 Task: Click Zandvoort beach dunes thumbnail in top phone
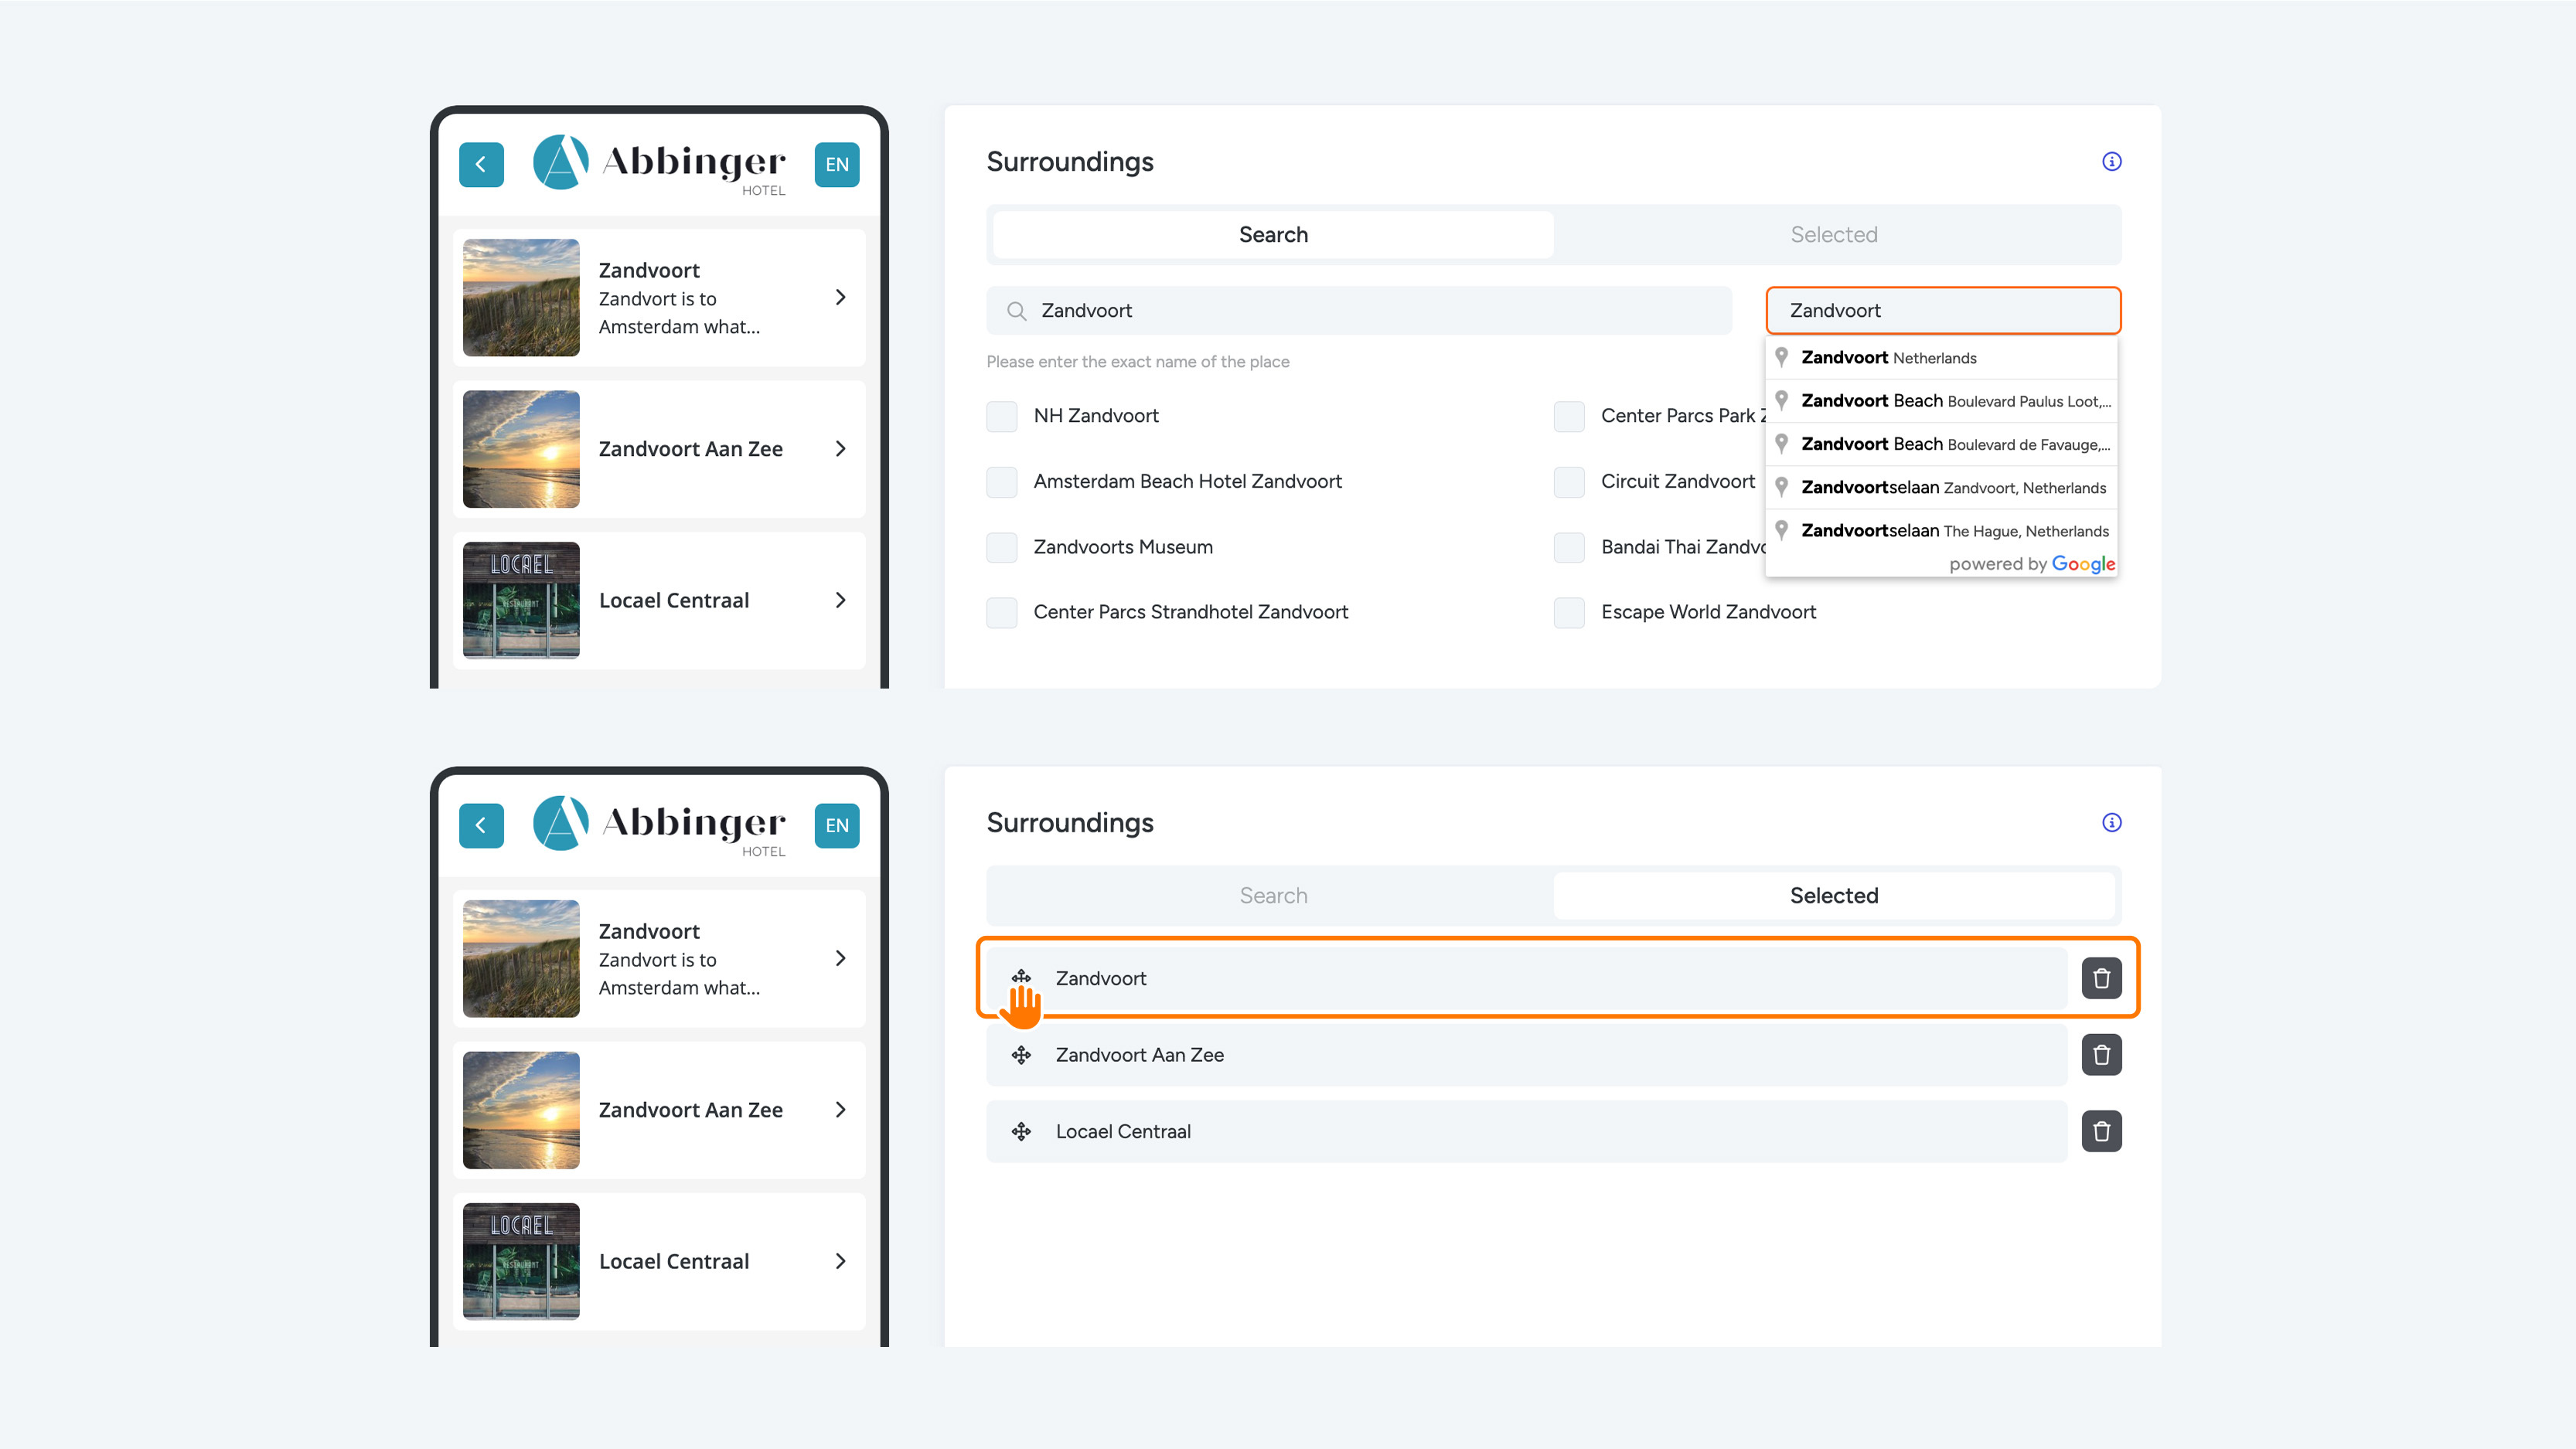(521, 297)
